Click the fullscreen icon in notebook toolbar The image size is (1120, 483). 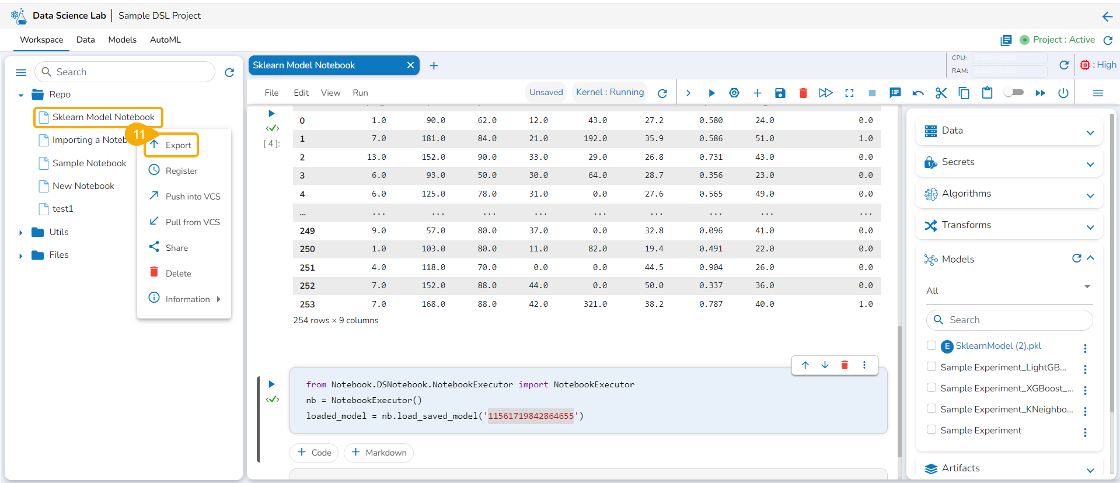849,93
